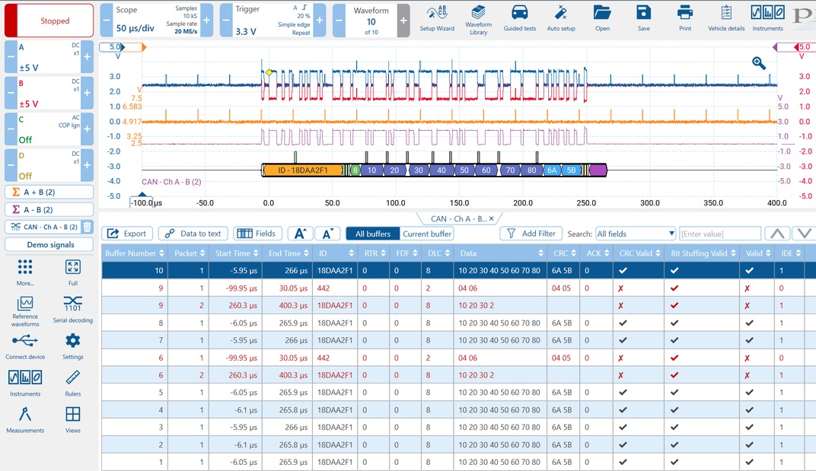The image size is (816, 471).
Task: Open the Fields selector
Action: click(257, 234)
